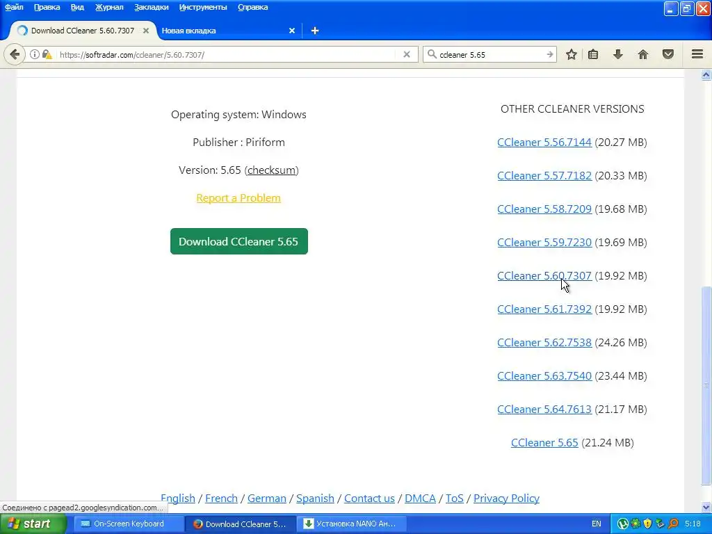
Task: Open the Инструменты menu
Action: (203, 7)
